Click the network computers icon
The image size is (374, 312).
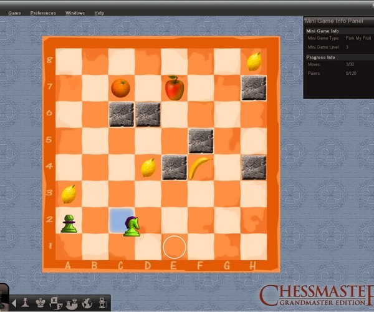[102, 303]
